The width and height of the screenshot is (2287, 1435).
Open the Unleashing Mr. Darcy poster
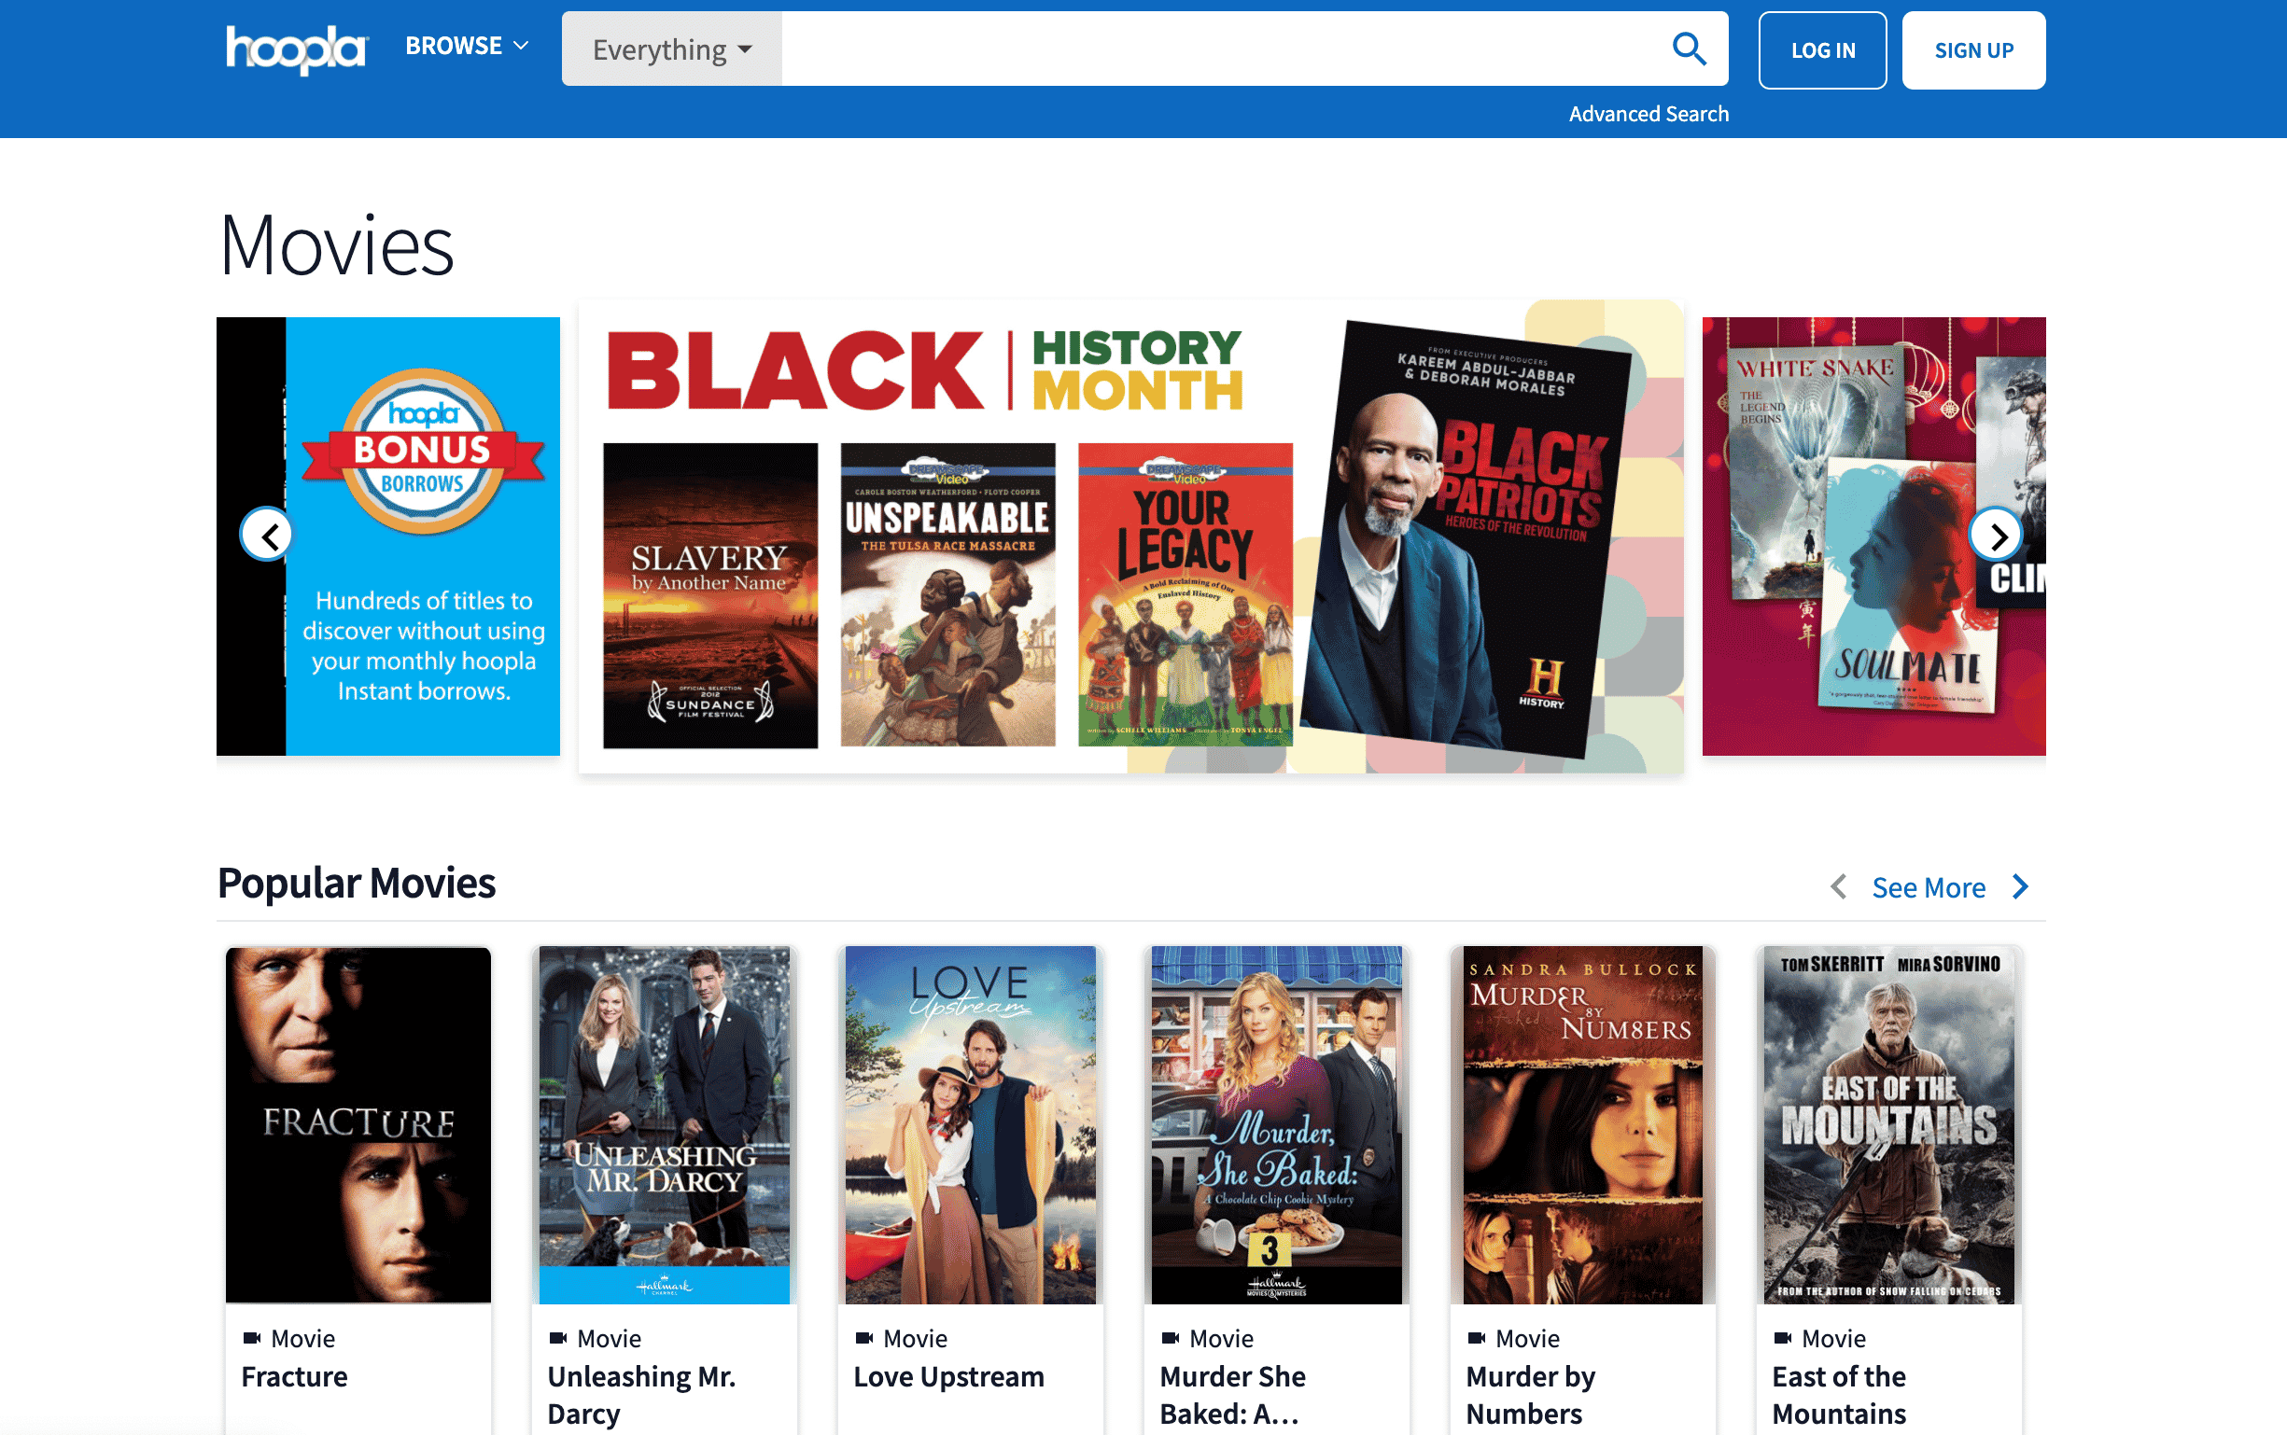(x=664, y=1123)
